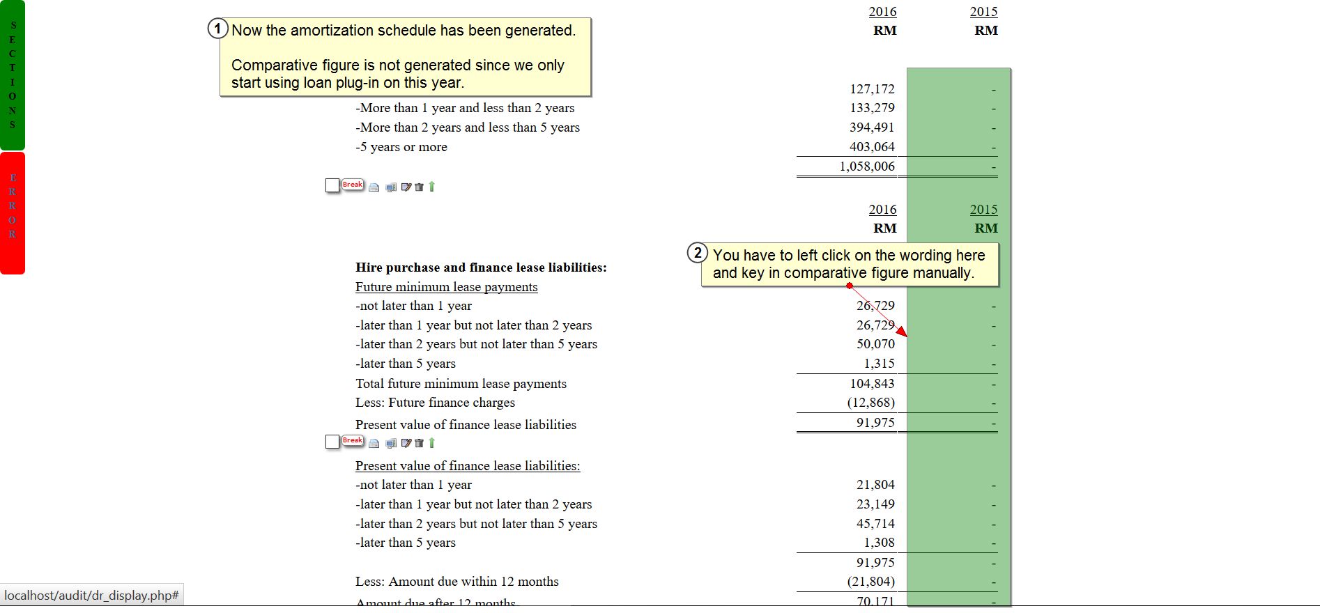Click the edit pencil icon under the Present value row

click(x=406, y=443)
